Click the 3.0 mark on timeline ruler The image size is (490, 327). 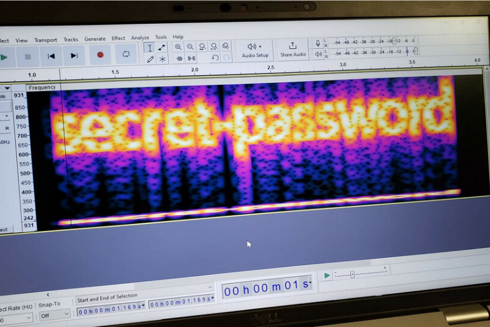point(343,65)
